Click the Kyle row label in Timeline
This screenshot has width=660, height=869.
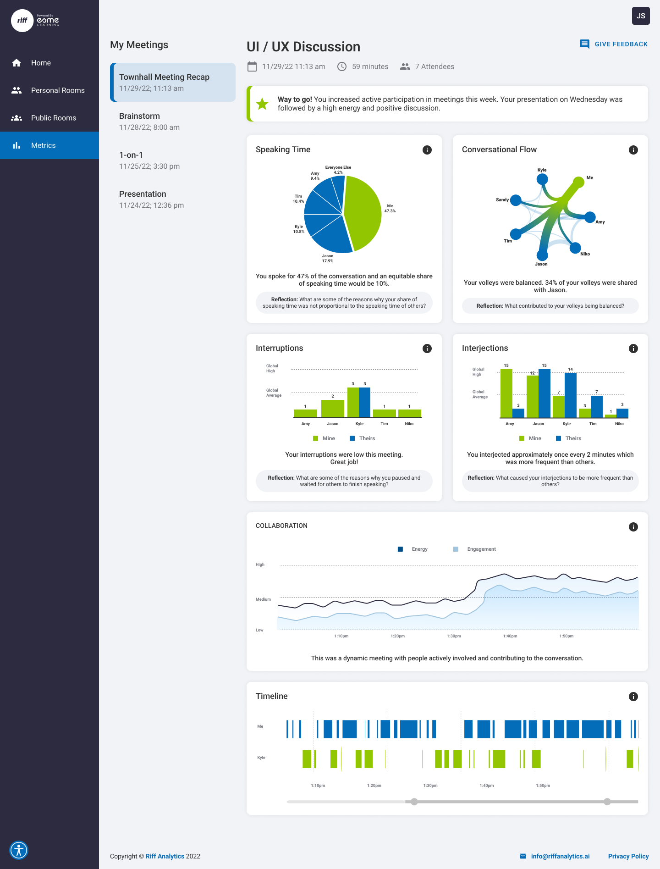[x=261, y=758]
